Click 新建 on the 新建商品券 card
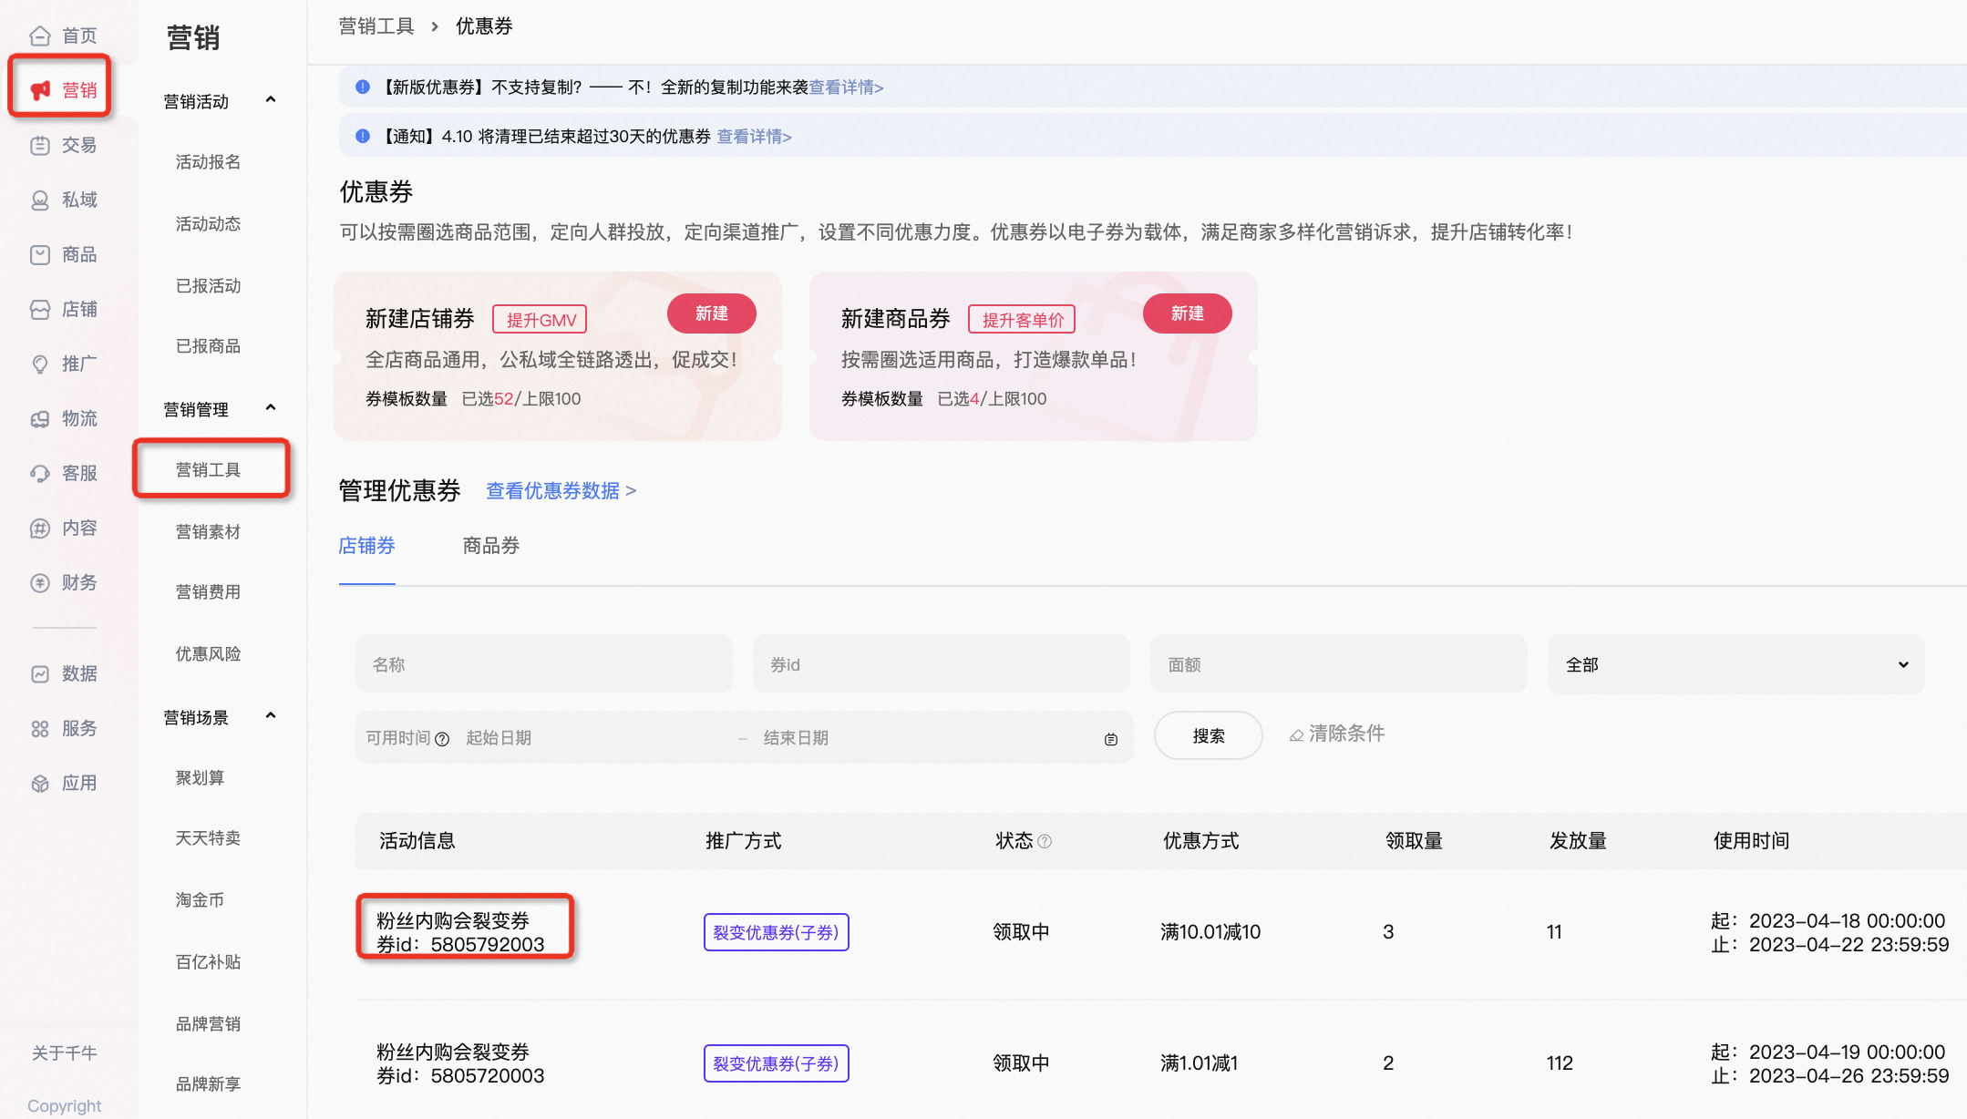 [x=1188, y=313]
